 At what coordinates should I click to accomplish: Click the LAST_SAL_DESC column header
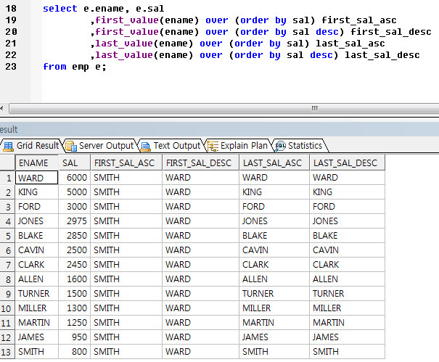pos(345,163)
